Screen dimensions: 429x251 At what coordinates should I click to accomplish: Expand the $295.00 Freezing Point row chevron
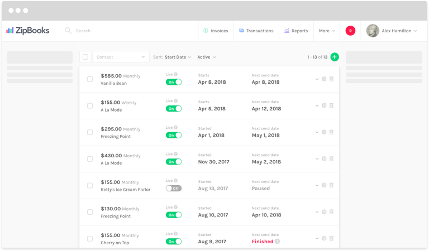[x=317, y=132]
